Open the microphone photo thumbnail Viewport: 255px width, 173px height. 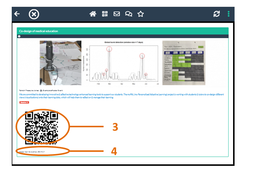tap(61, 63)
